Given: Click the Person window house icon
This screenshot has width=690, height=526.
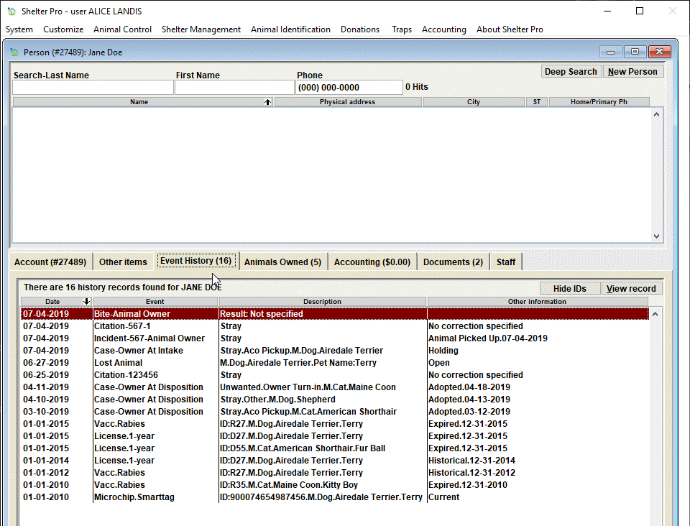Looking at the screenshot, I should click(14, 52).
